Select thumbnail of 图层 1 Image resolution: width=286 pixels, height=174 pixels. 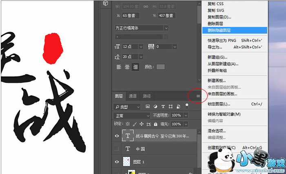tap(126, 162)
